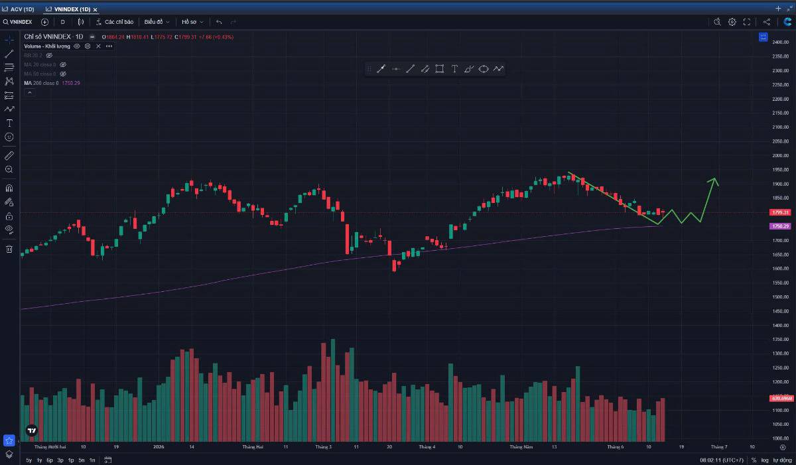Viewport: 796px width, 465px height.
Task: Open the VNINDEX symbol search field
Action: (x=18, y=22)
